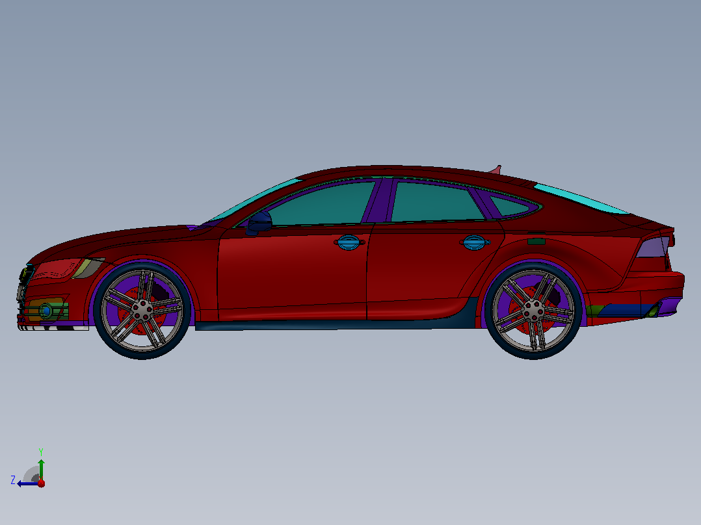Select the front wheel rim of the car
The image size is (701, 525).
click(142, 311)
